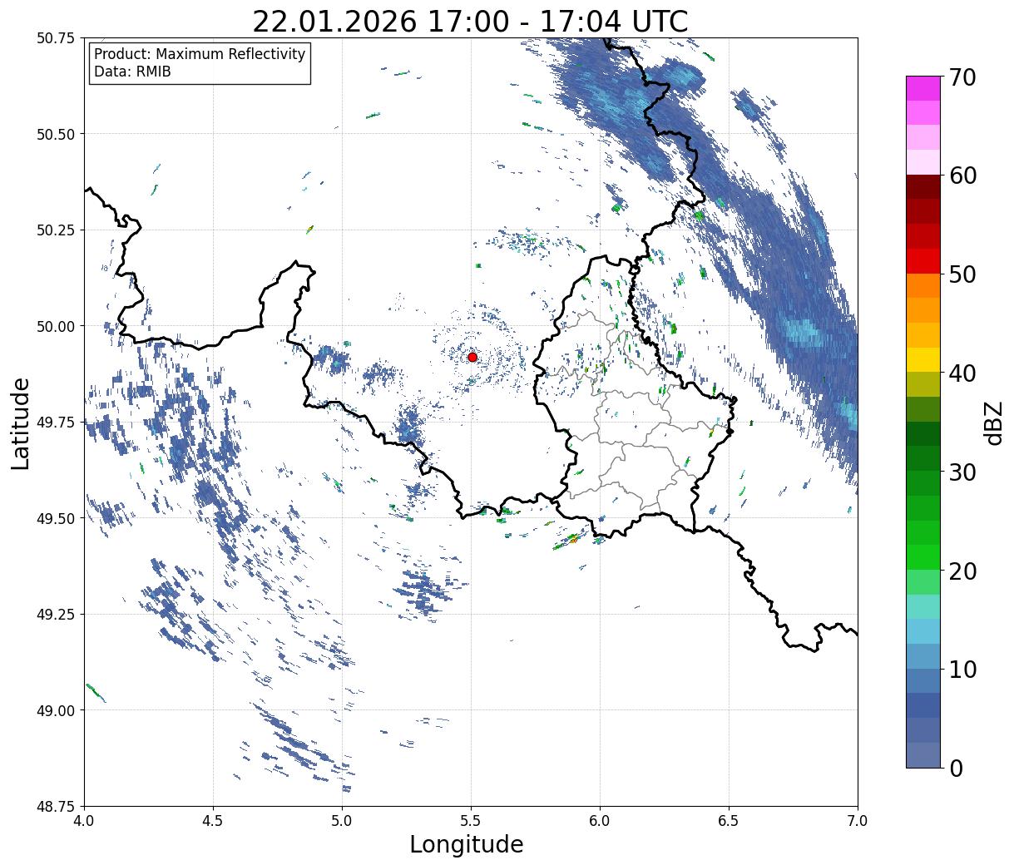Click latitude tick label 50.25
This screenshot has height=865, width=1014.
56,230
